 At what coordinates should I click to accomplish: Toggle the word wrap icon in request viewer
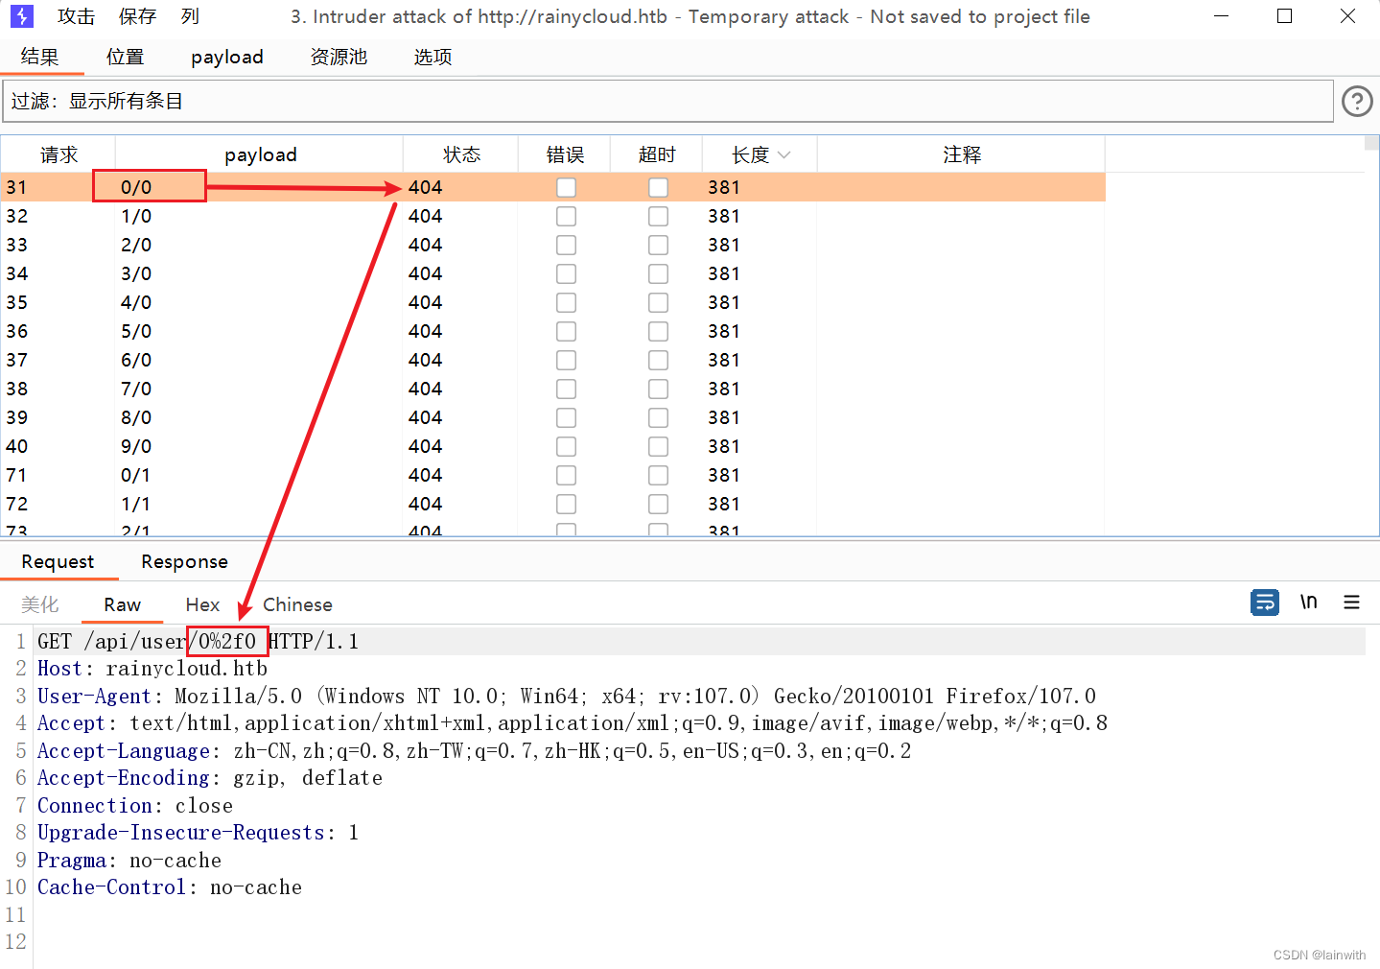tap(1265, 603)
